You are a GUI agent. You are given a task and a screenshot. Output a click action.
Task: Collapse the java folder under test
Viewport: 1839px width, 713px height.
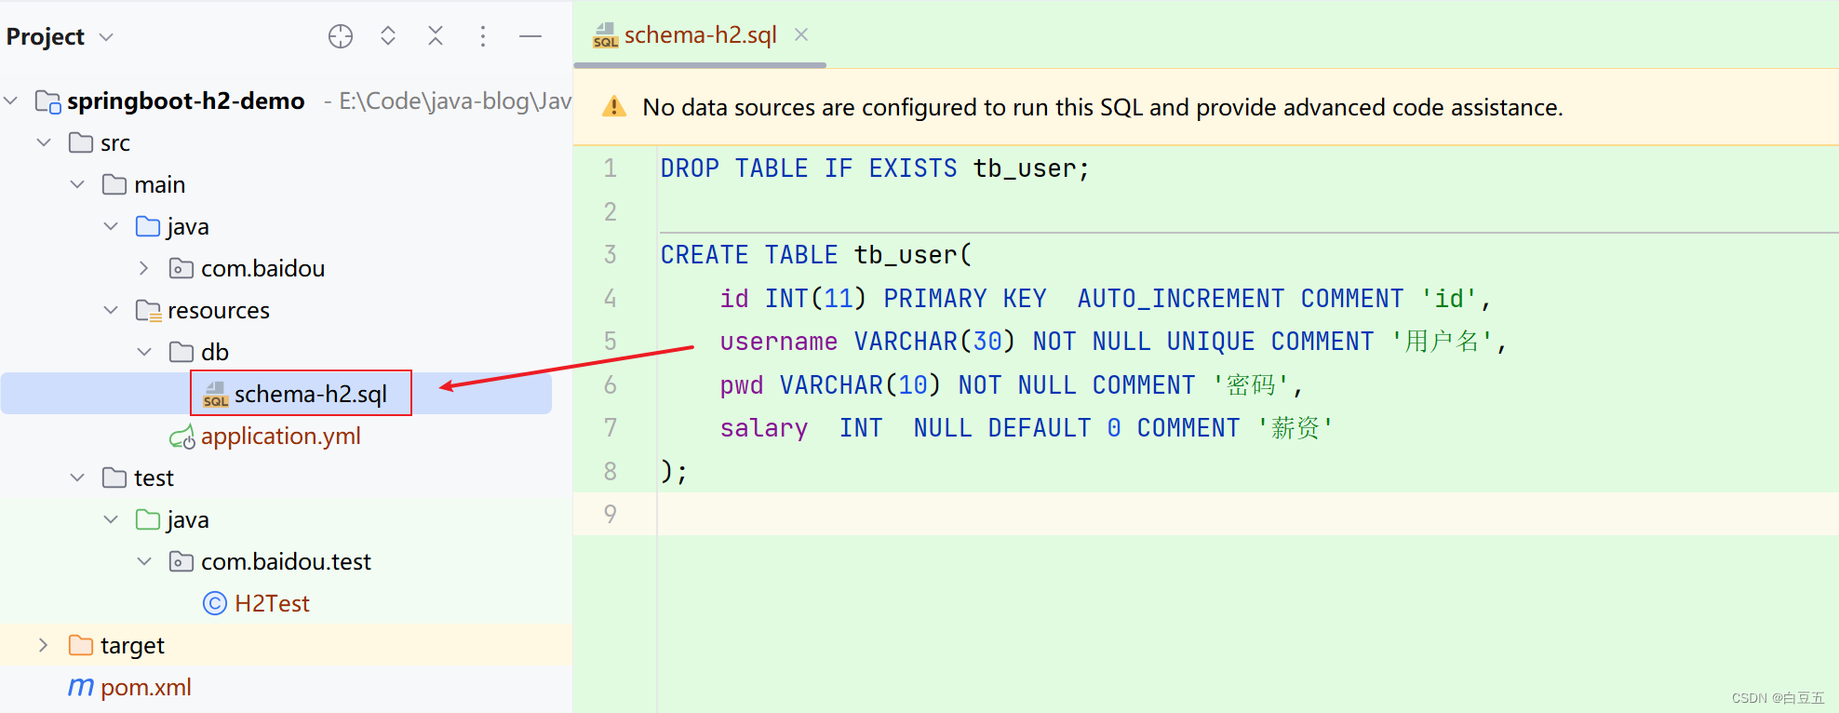pyautogui.click(x=111, y=519)
